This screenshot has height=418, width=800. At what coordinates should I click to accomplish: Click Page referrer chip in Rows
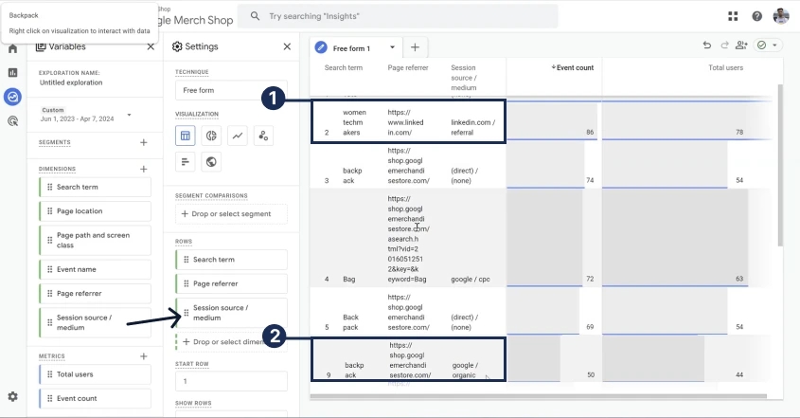pyautogui.click(x=231, y=283)
